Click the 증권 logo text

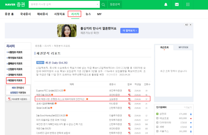point(21,4)
